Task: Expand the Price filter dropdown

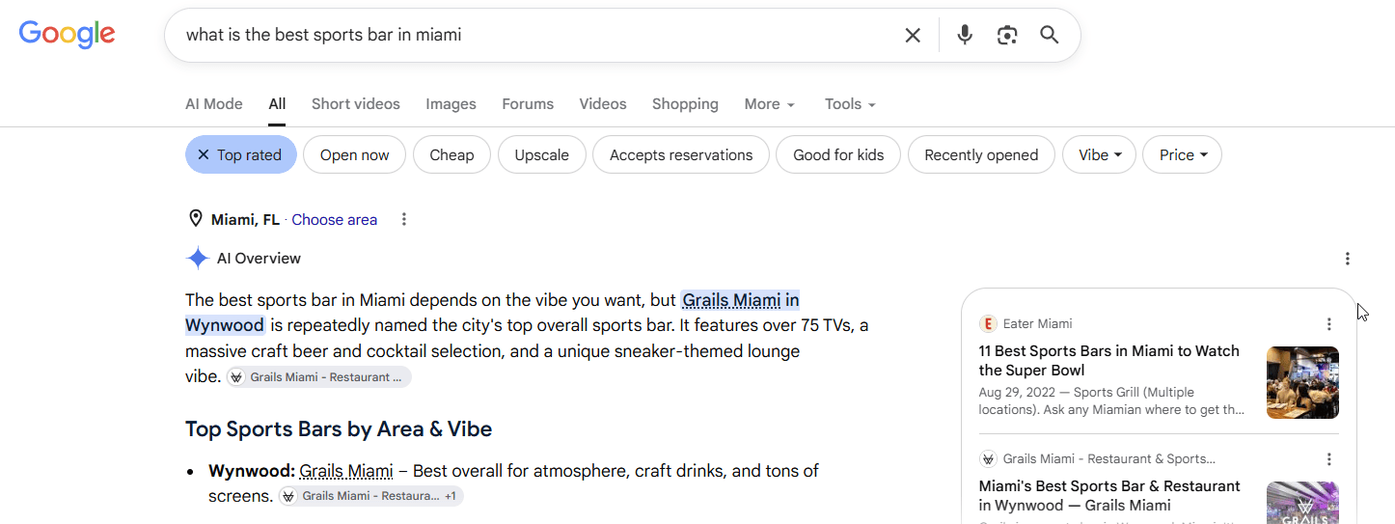Action: 1183,154
